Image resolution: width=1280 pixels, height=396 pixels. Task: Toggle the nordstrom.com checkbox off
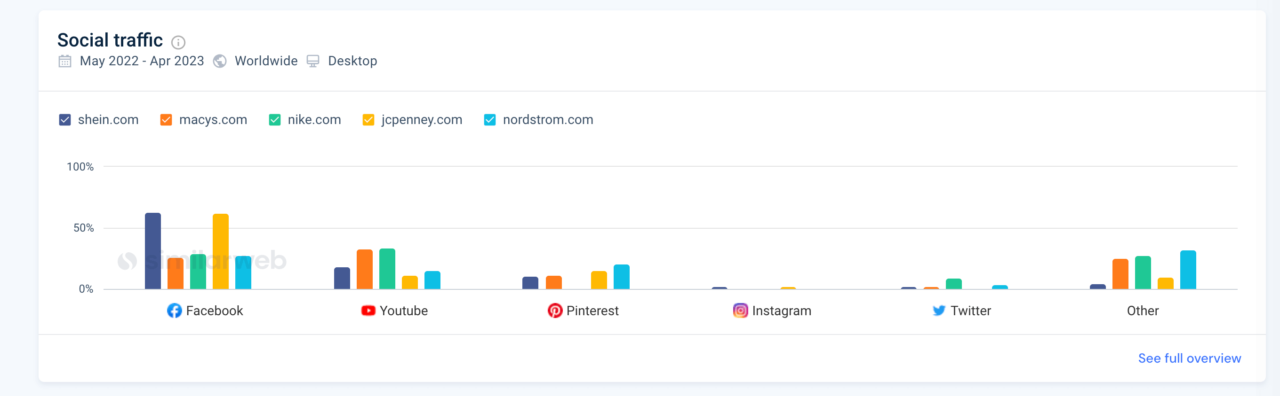click(x=489, y=120)
